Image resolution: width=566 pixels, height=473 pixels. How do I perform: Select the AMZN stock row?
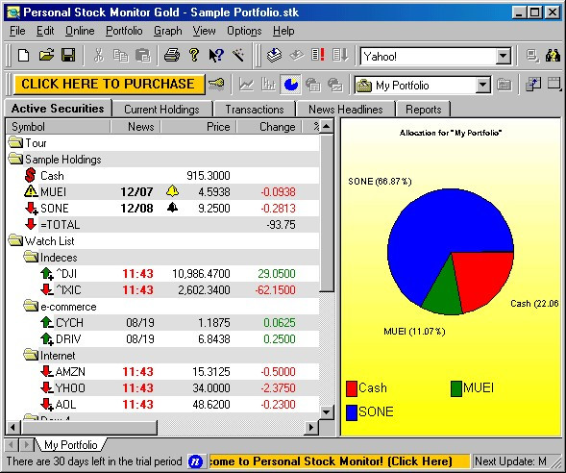click(162, 371)
